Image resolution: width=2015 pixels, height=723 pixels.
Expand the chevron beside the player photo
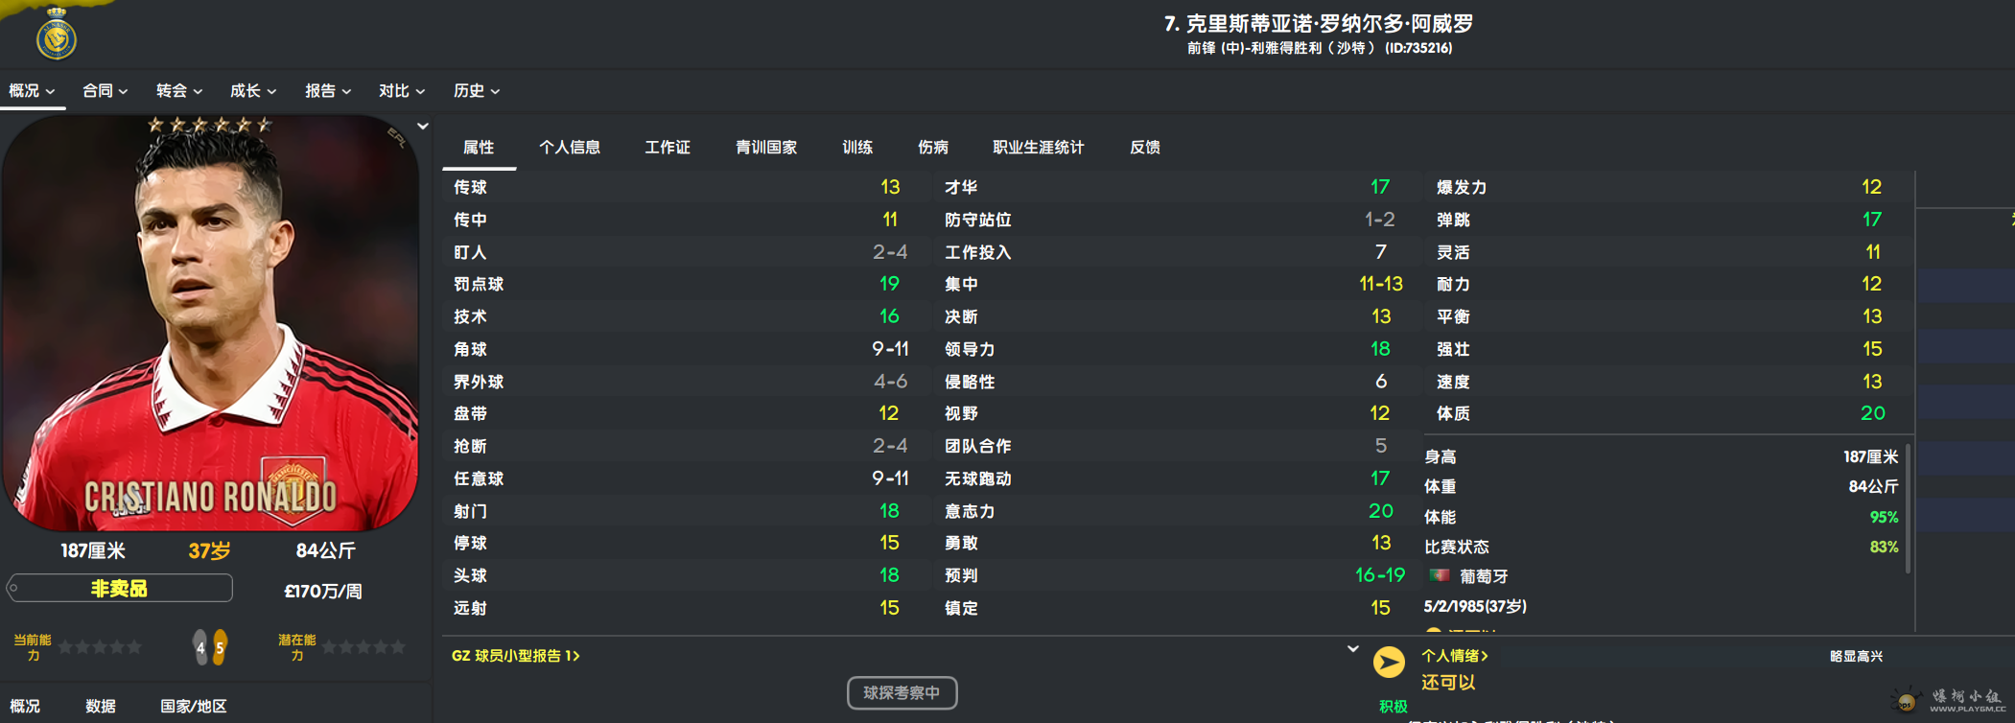point(422,126)
